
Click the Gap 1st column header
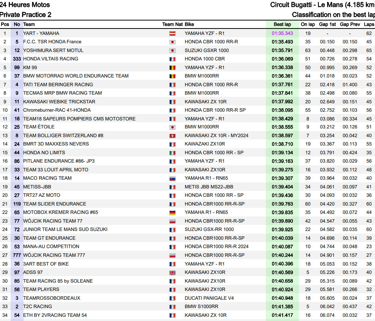[327, 24]
